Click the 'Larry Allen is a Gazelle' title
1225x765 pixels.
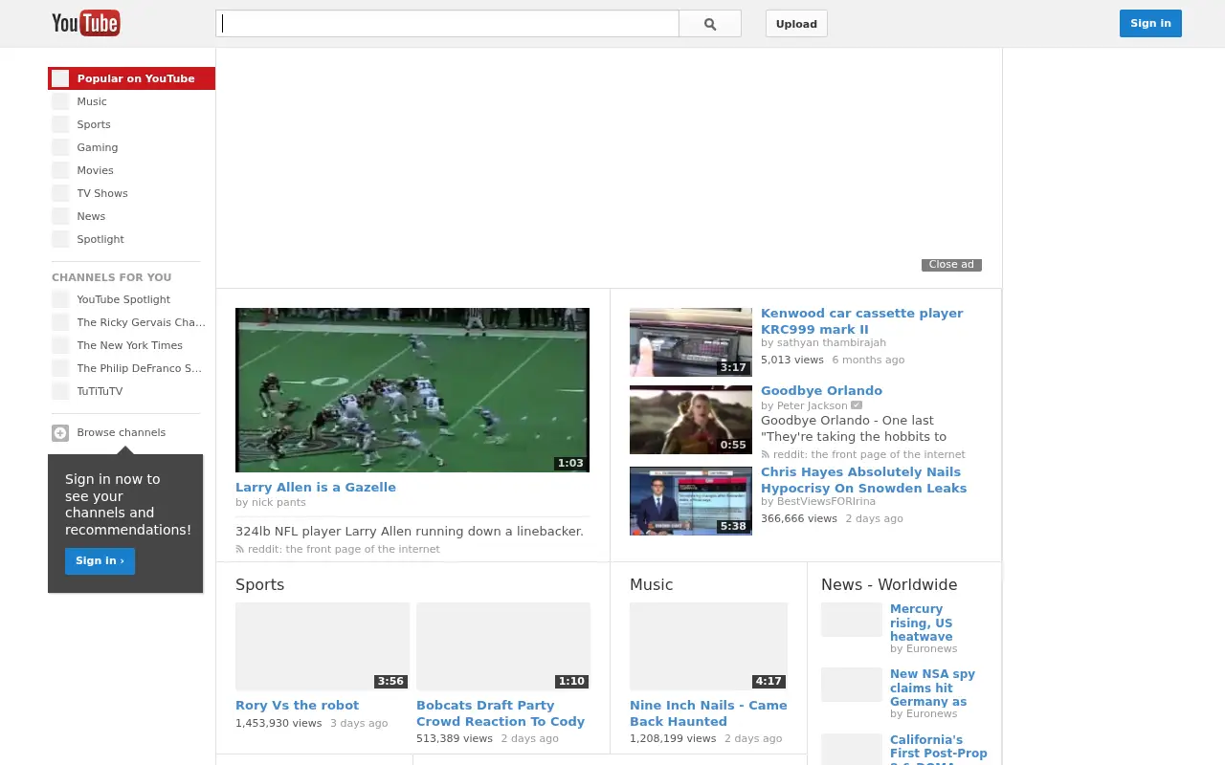pyautogui.click(x=316, y=488)
